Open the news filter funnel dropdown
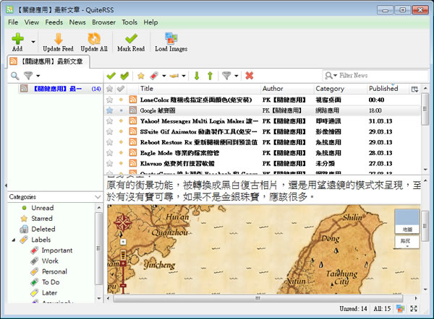This screenshot has height=319, width=434. click(229, 75)
